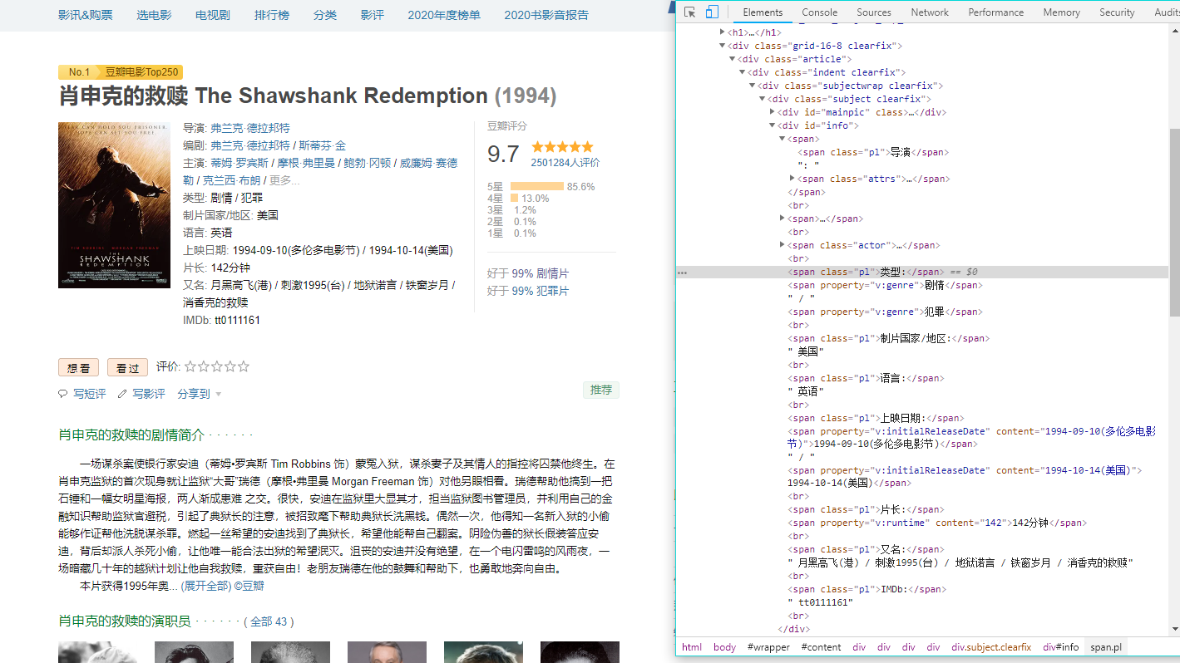This screenshot has height=663, width=1180.
Task: Open the 2020书影音报告 navigation link
Action: point(546,15)
